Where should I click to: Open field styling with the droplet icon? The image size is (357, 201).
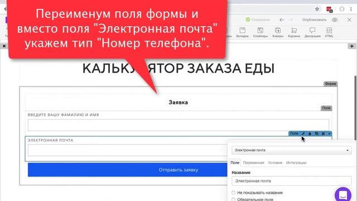pos(310,133)
